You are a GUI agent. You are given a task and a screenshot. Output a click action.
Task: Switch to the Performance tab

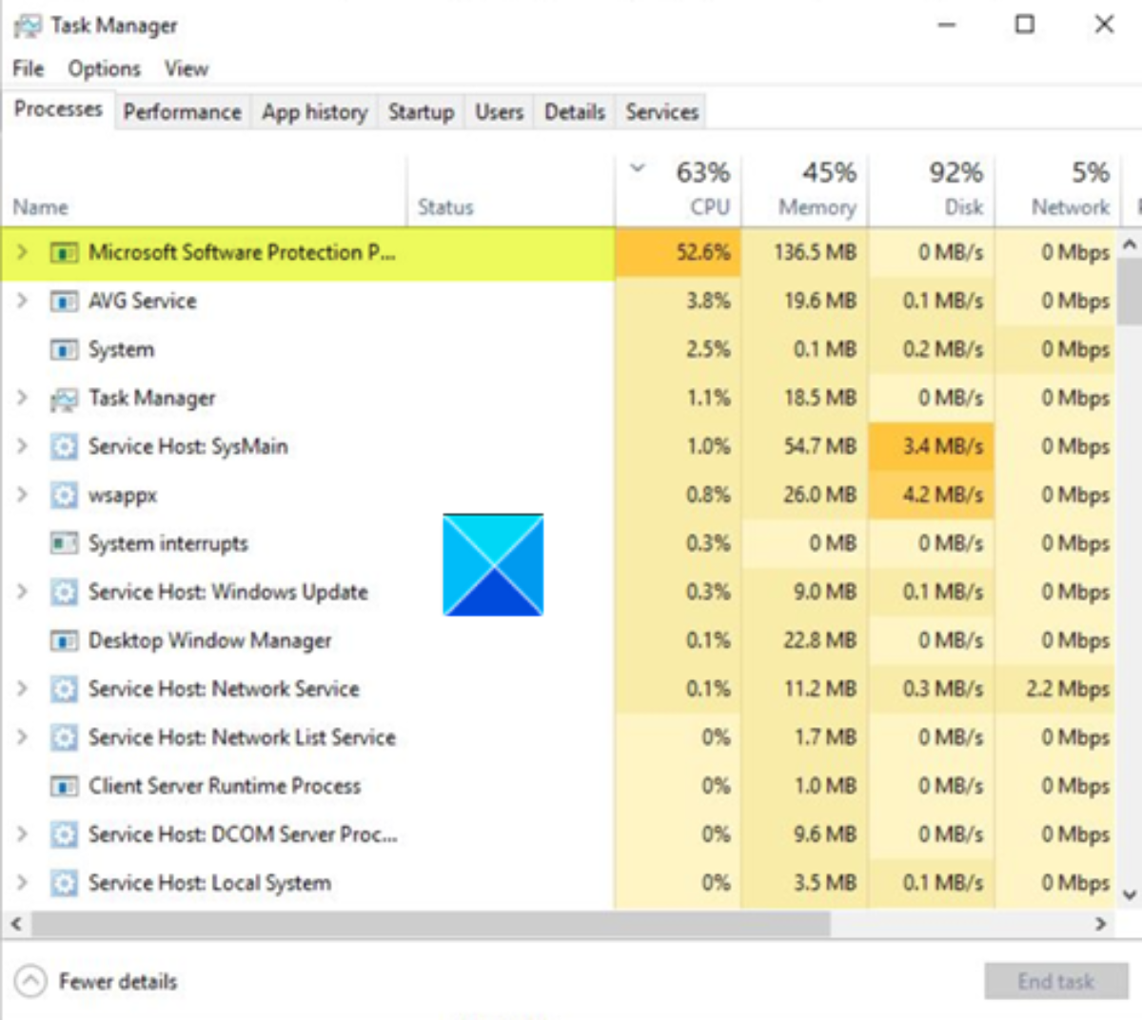tap(182, 112)
